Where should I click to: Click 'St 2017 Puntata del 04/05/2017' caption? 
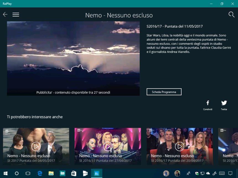click(31, 161)
